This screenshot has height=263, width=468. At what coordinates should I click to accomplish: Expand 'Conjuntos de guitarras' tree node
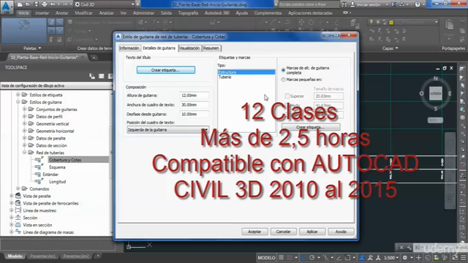tap(24, 109)
